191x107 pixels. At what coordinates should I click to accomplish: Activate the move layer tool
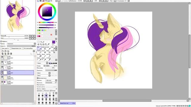pyautogui.click(x=38, y=44)
